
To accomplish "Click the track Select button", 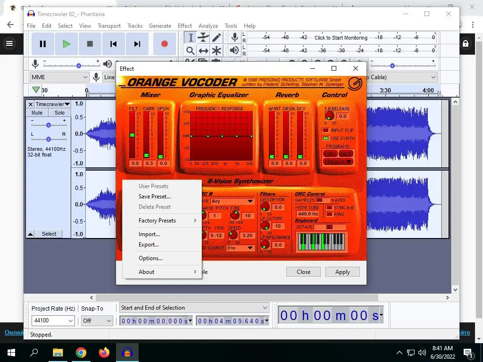I will pos(49,234).
